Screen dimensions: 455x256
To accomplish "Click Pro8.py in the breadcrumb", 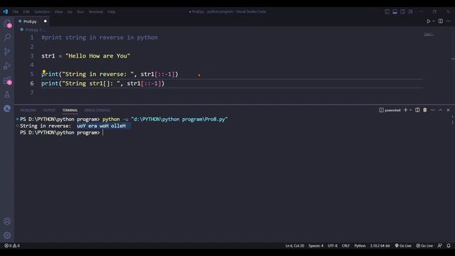I will (31, 30).
